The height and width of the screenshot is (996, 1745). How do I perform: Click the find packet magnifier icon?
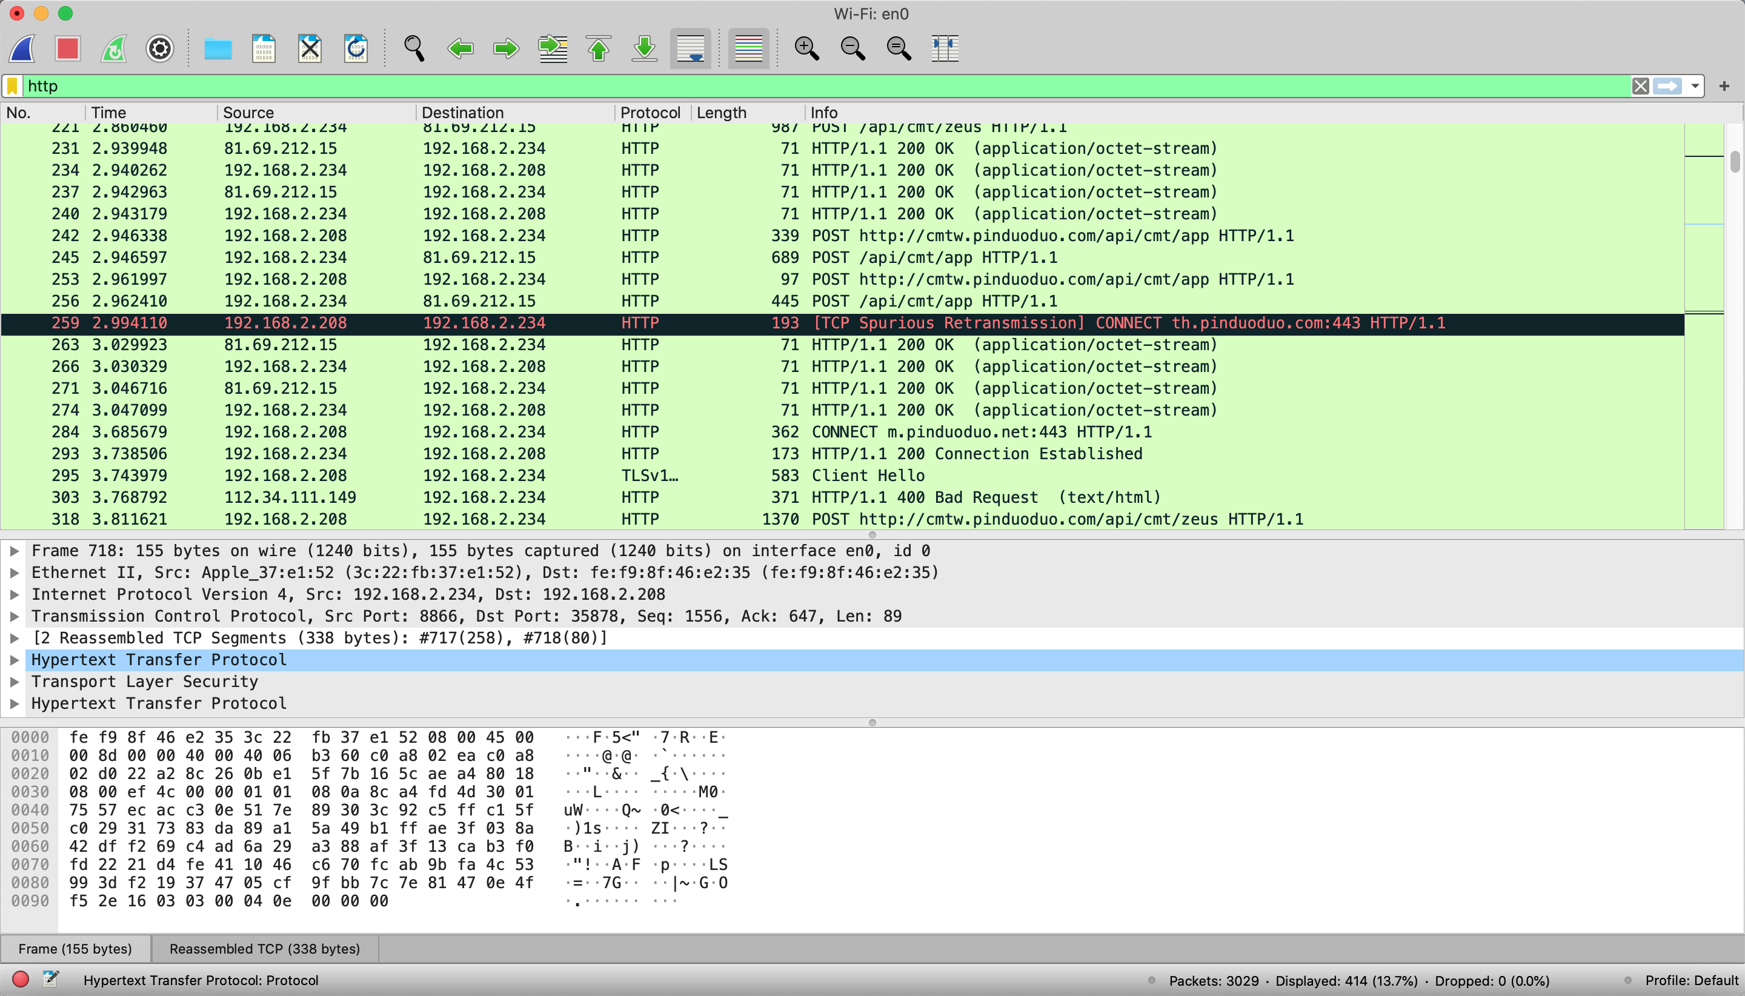[414, 48]
